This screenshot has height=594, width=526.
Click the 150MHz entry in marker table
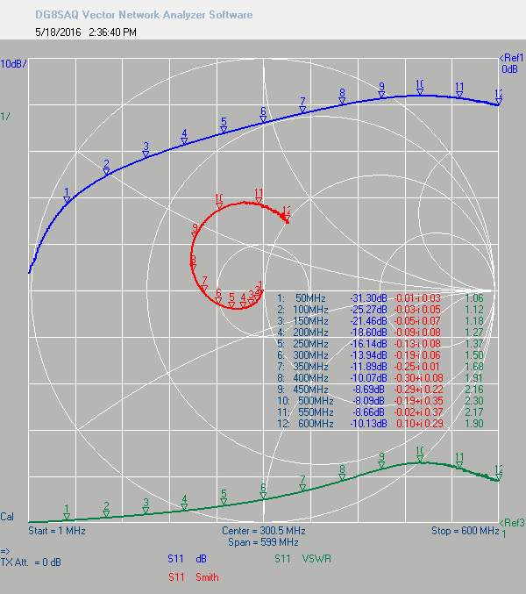(310, 321)
